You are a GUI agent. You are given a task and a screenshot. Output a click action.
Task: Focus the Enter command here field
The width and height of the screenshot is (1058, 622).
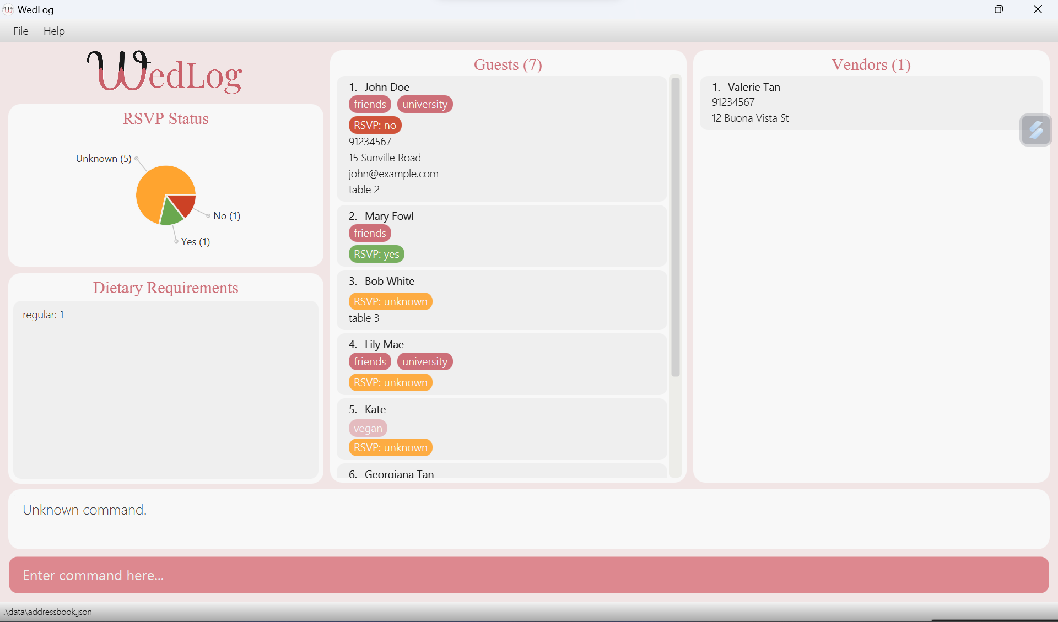coord(528,575)
